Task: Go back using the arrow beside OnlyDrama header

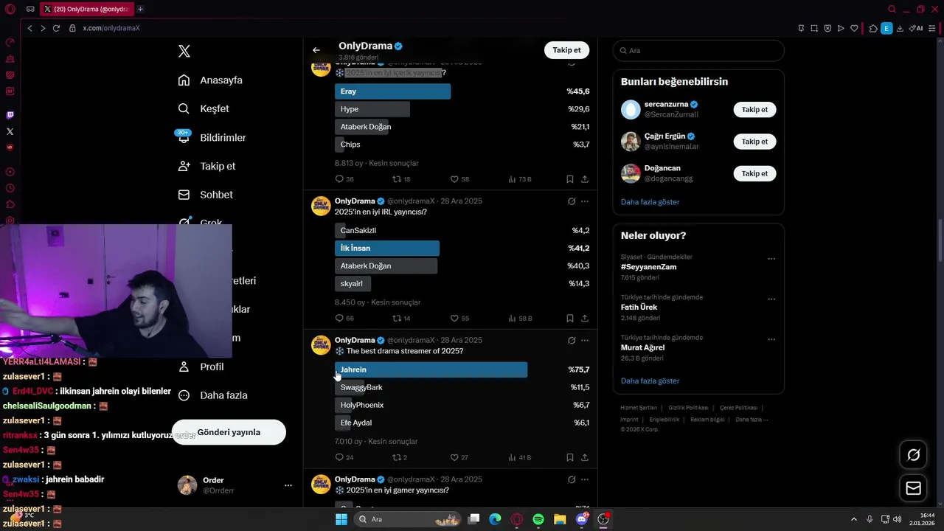Action: [316, 50]
